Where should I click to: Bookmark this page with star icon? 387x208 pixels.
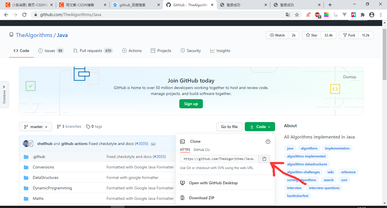tap(297, 15)
